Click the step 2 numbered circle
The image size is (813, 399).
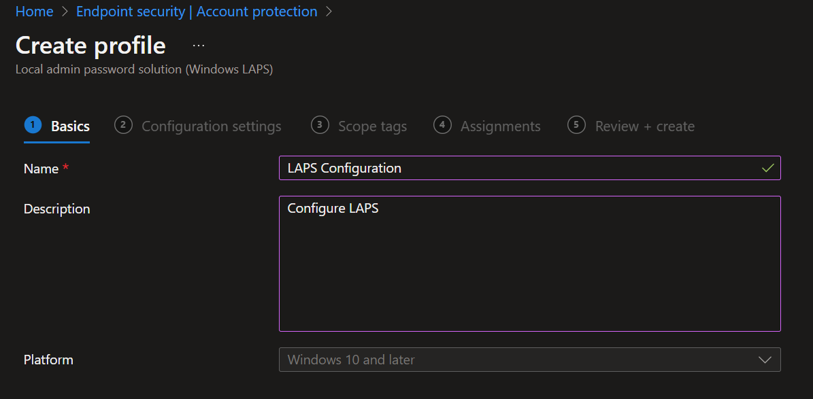123,125
